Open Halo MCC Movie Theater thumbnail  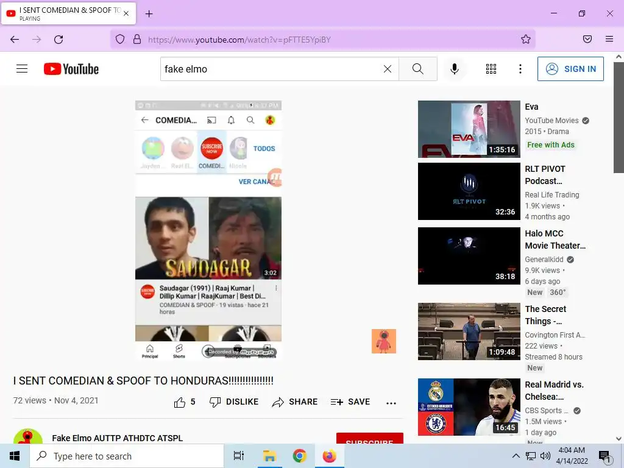pos(469,255)
